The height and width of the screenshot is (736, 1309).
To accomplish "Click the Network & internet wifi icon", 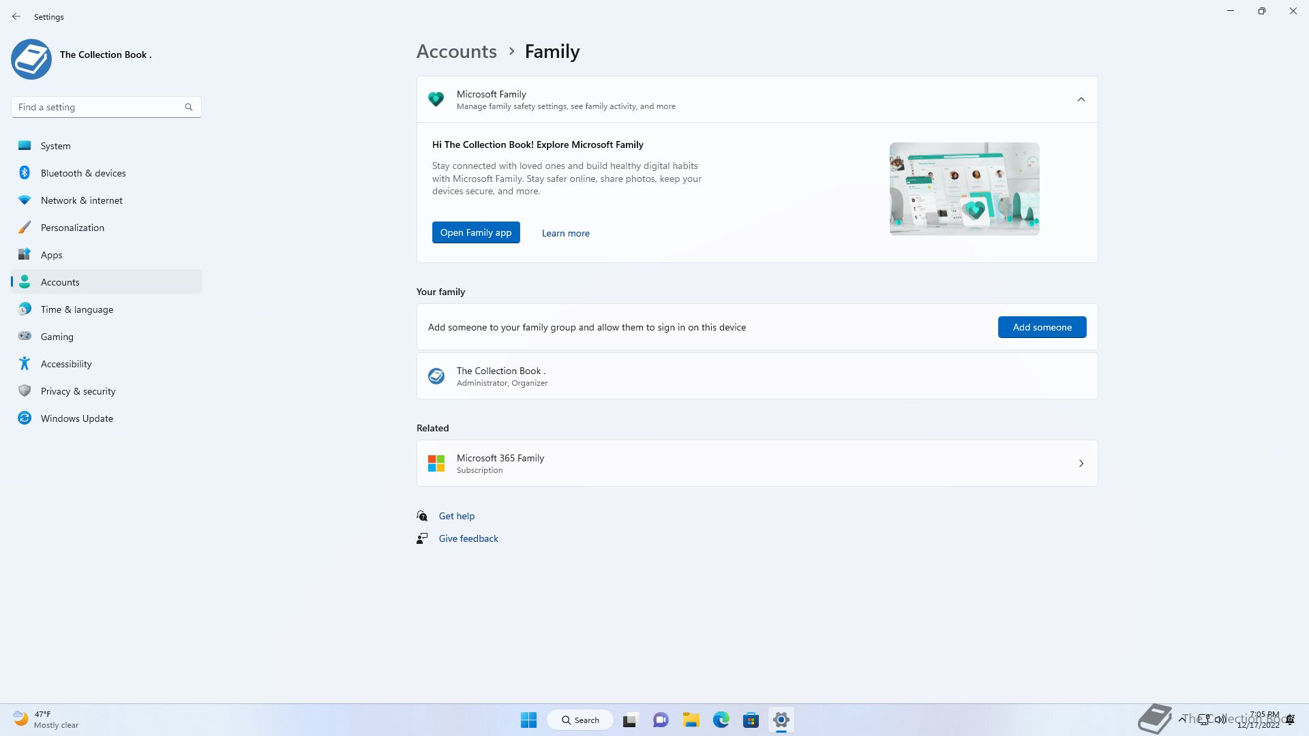I will click(x=25, y=200).
